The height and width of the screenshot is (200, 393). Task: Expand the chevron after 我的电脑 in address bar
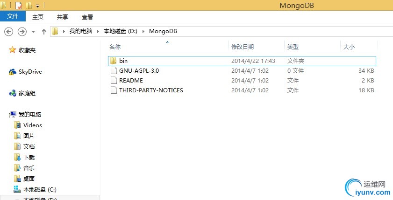[x=98, y=31]
